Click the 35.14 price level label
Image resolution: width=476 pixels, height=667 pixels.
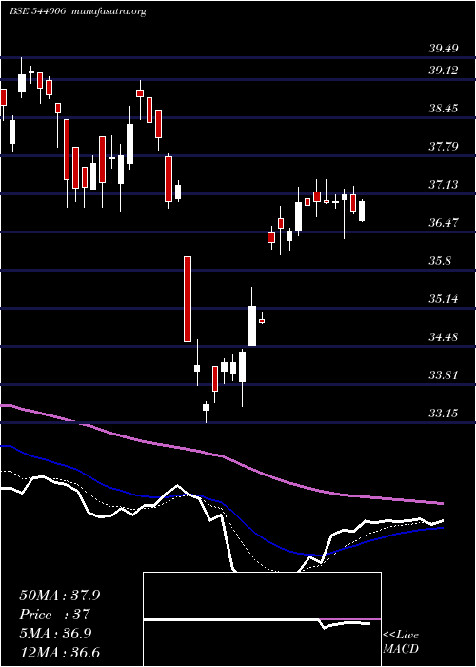444,299
